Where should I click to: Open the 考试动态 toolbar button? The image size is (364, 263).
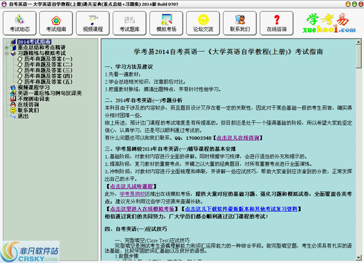tap(20, 23)
